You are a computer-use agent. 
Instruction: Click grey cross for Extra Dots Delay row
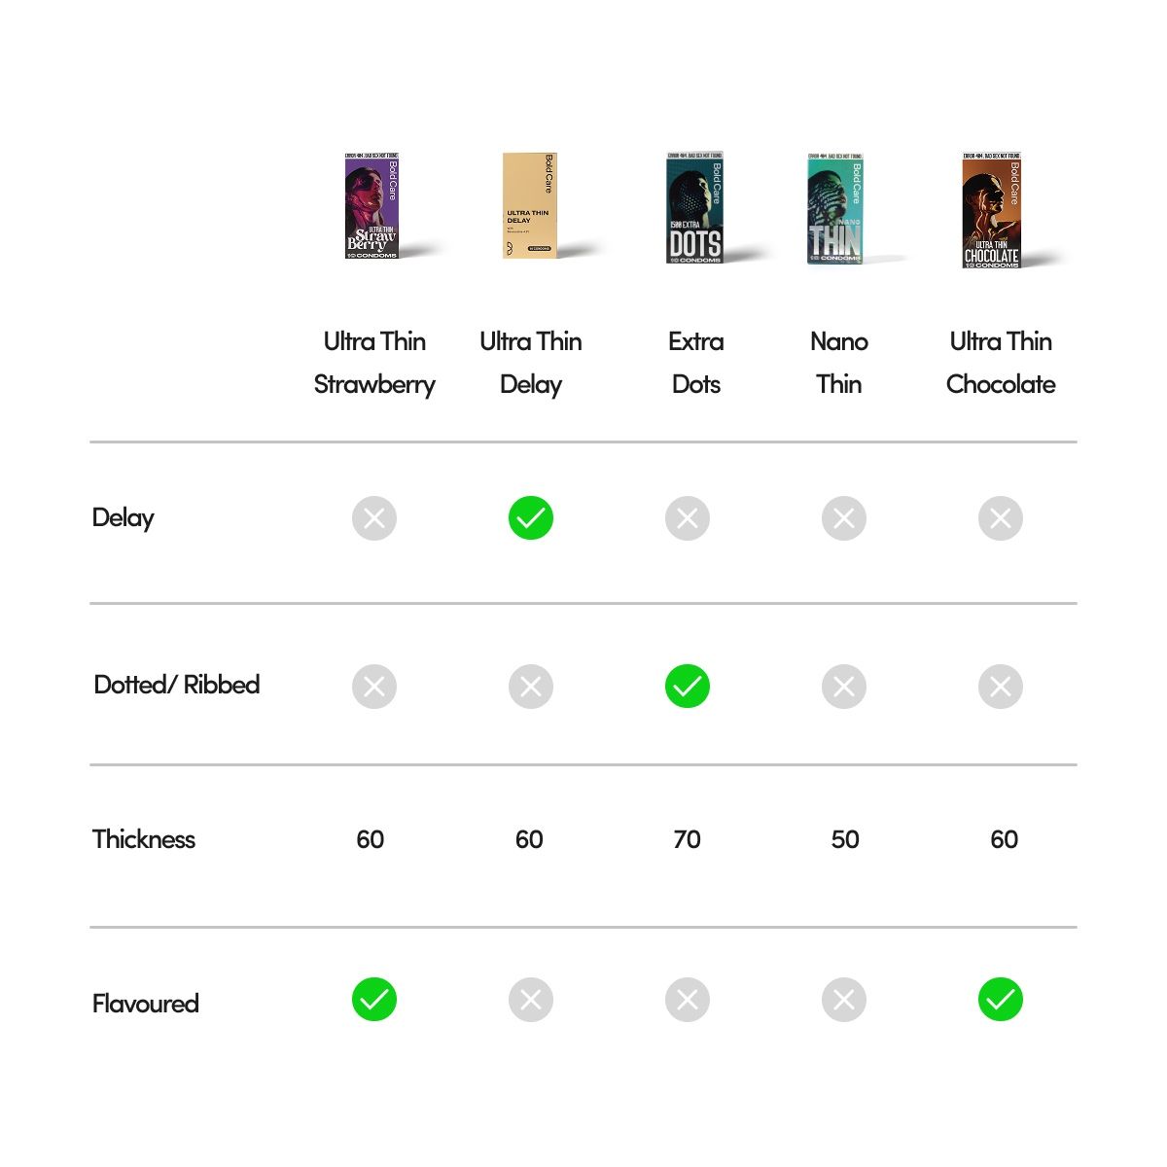coord(688,518)
